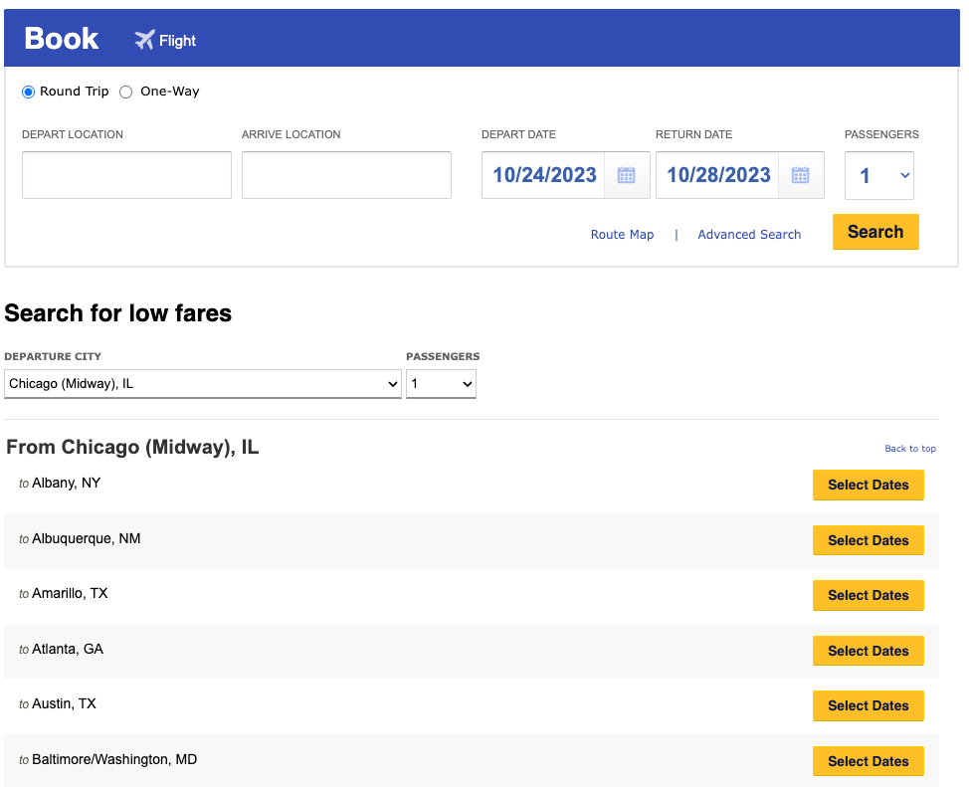This screenshot has width=969, height=787.
Task: Select Dates for Baltimore/Washington, MD
Action: pos(868,761)
